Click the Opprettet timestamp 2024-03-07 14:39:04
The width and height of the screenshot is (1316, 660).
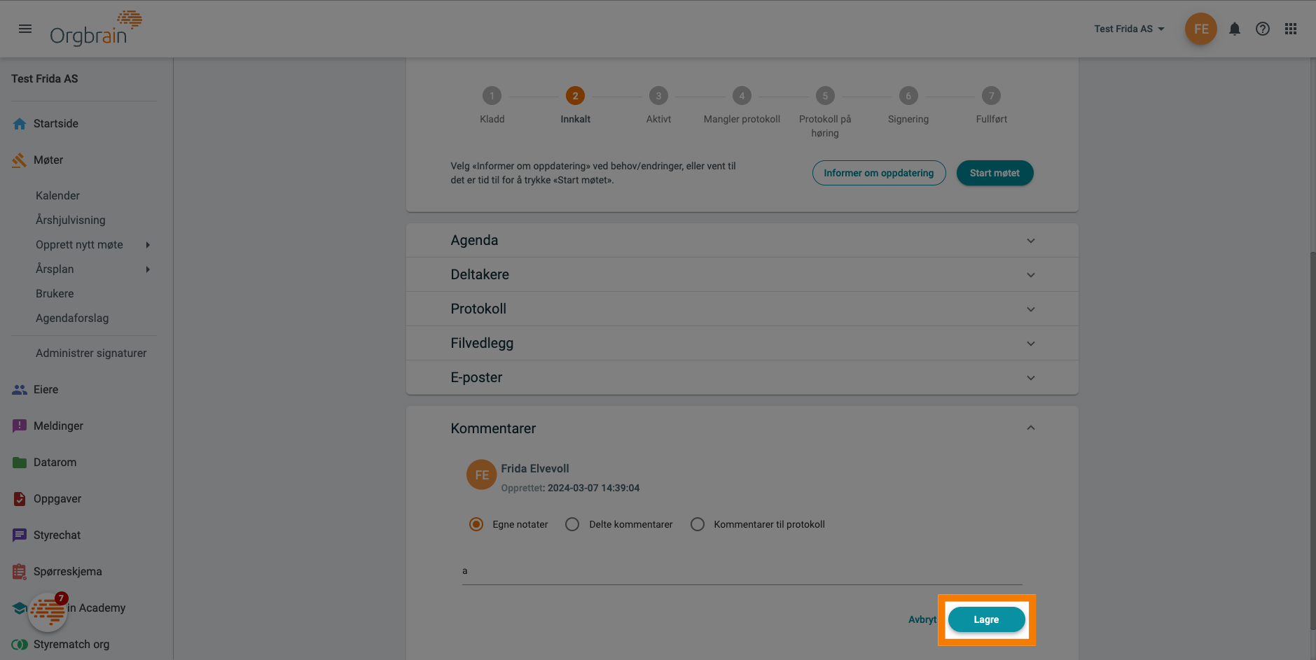594,489
